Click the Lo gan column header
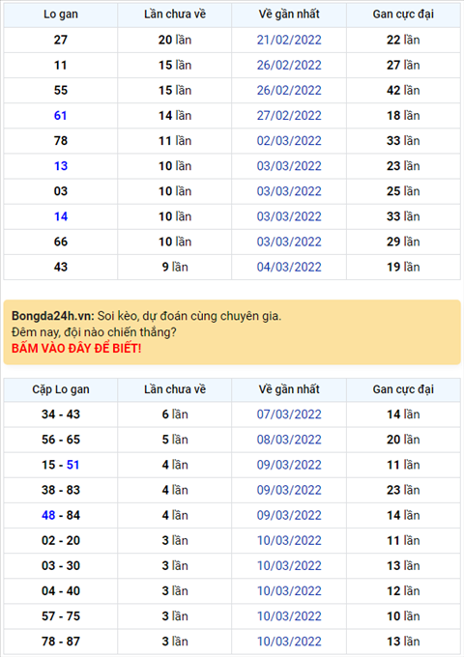Screen dimensions: 464x657 pyautogui.click(x=60, y=14)
